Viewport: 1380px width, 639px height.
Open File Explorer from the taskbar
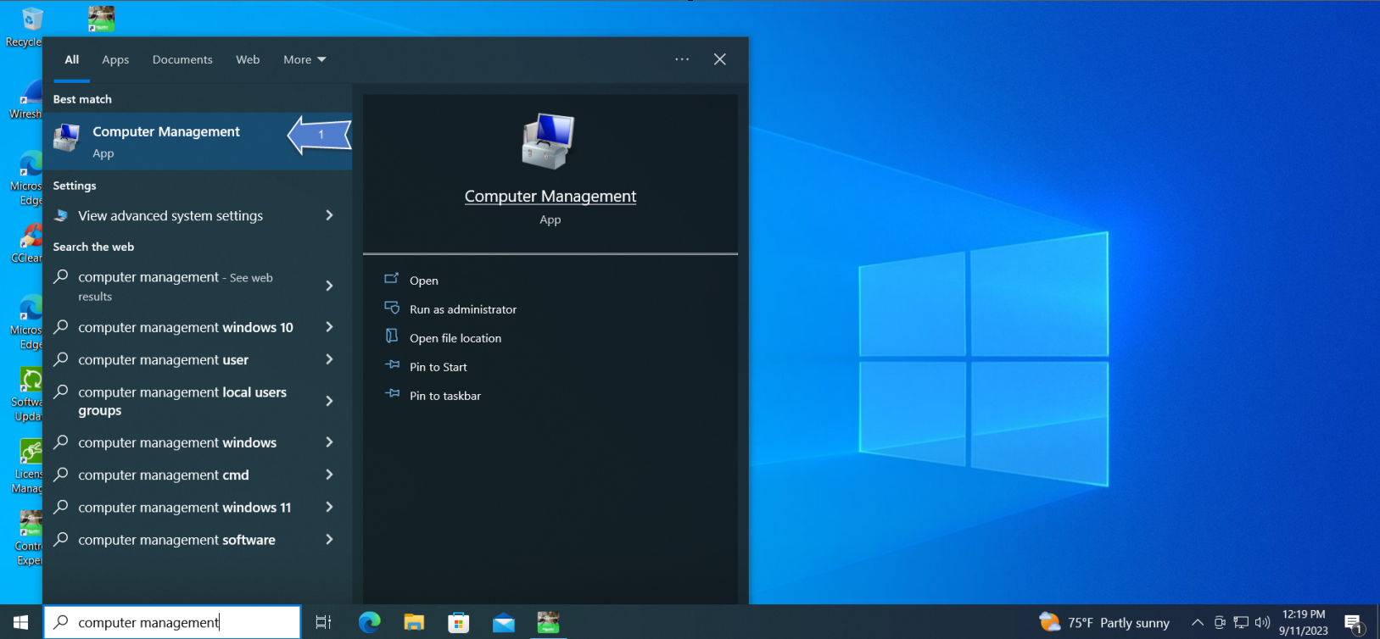[414, 622]
